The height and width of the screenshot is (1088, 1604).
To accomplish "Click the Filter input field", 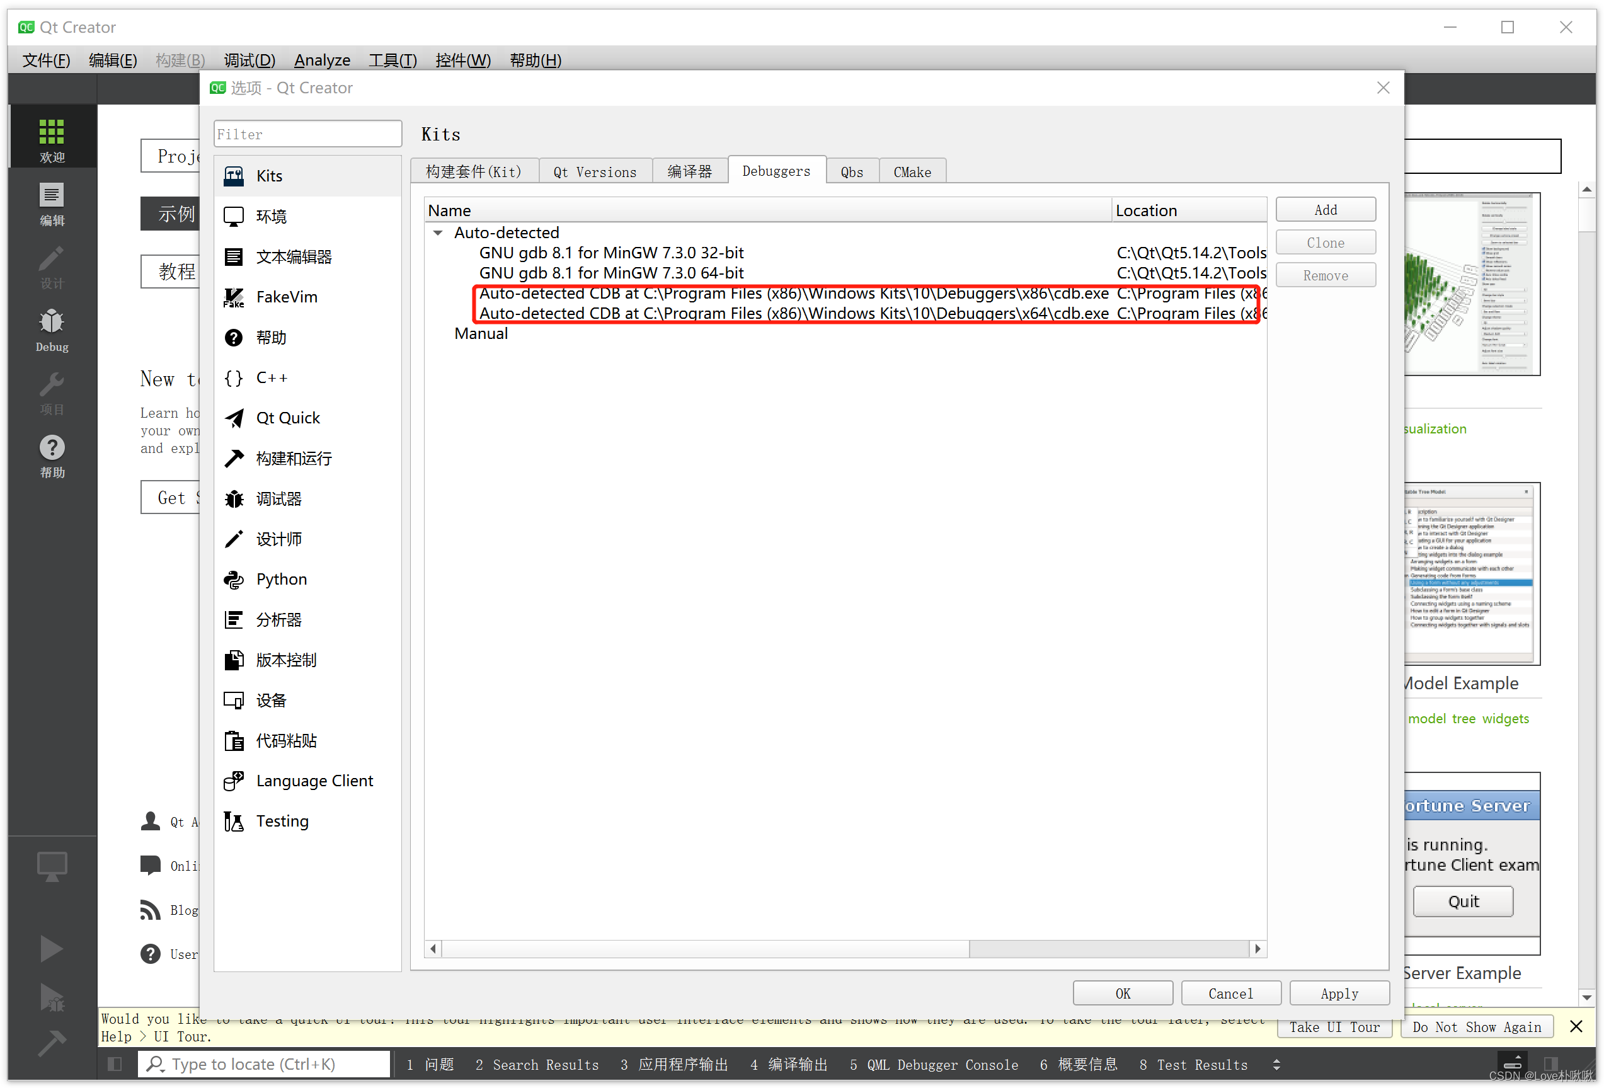I will point(307,134).
